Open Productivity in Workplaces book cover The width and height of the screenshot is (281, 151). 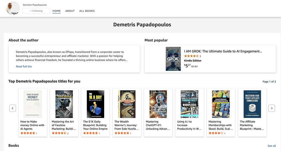pyautogui.click(x=189, y=104)
